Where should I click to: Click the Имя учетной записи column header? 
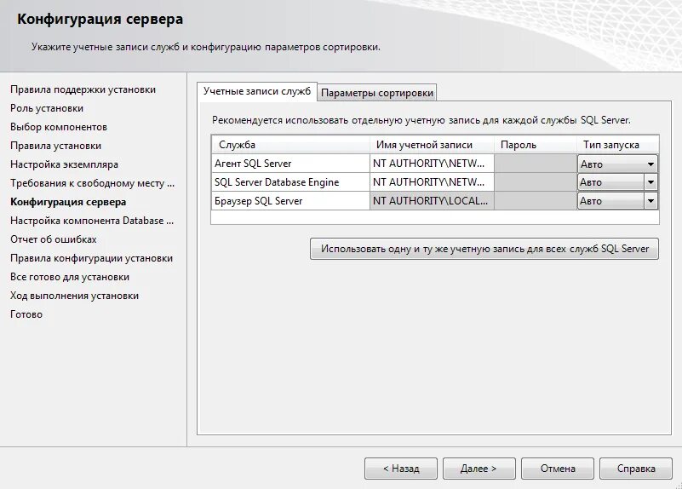point(432,145)
